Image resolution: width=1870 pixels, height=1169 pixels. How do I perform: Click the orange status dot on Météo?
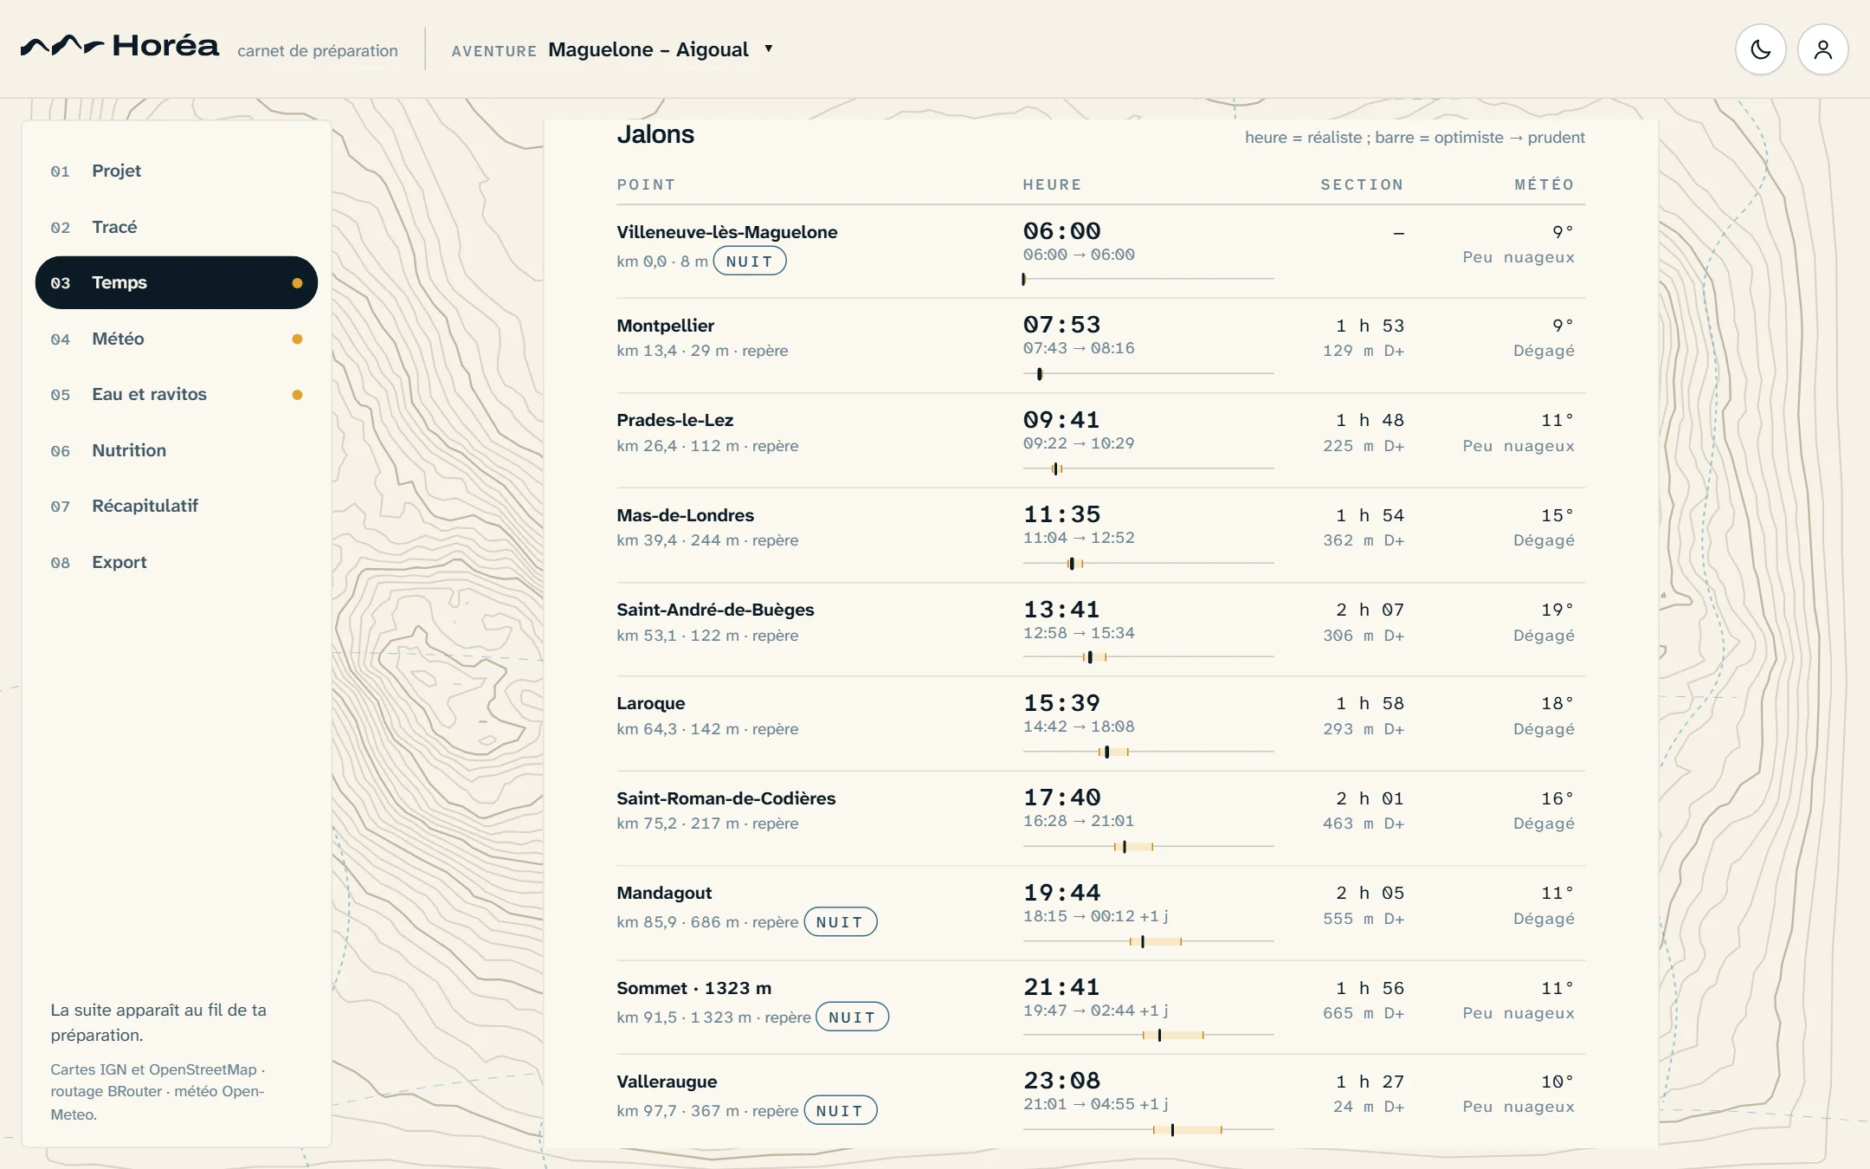pos(297,339)
